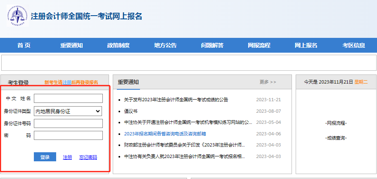
Task: Click the CPA exam logo icon
Action: point(17,16)
